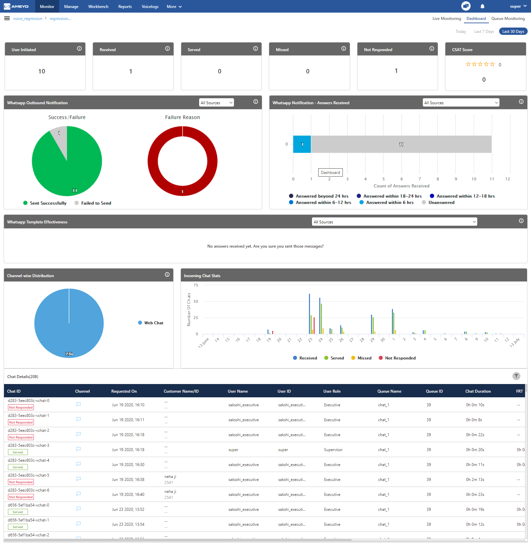The height and width of the screenshot is (547, 531).
Task: Toggle Unanswered legend item
Action: (438, 202)
